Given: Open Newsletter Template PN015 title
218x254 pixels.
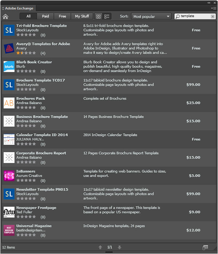Looking at the screenshot, I should pos(42,189).
